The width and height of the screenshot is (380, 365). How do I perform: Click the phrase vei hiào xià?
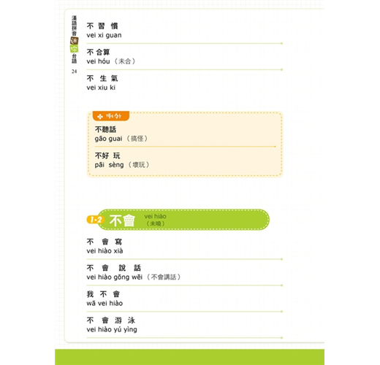click(x=104, y=251)
